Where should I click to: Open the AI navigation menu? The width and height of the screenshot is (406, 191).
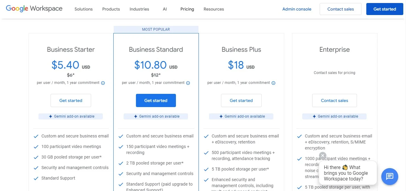click(x=165, y=9)
